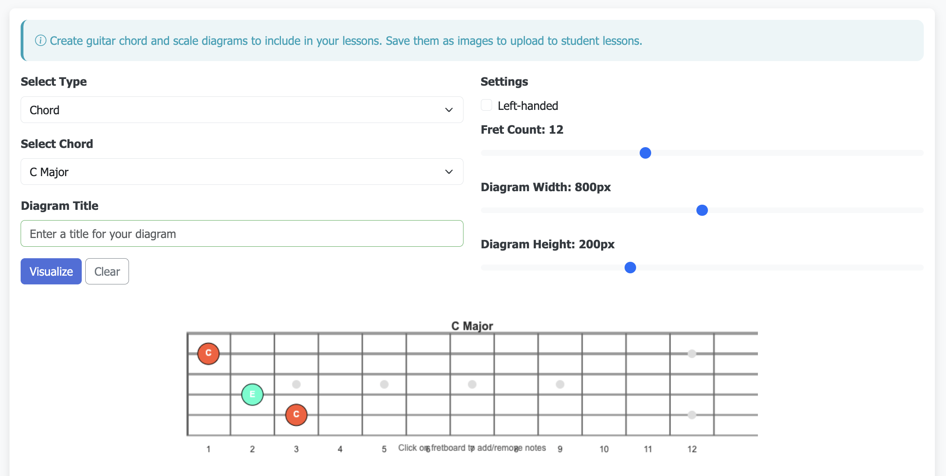Click the green E note marker
This screenshot has width=946, height=476.
point(252,394)
